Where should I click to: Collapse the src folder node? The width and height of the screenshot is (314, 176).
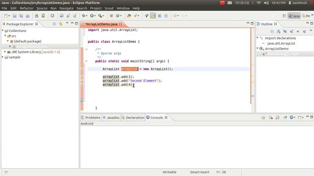coord(5,36)
